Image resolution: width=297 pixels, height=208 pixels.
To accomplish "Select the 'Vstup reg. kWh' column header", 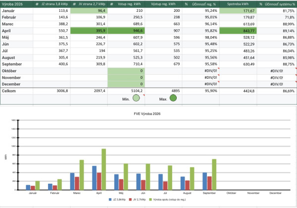I will pyautogui.click(x=126, y=4).
